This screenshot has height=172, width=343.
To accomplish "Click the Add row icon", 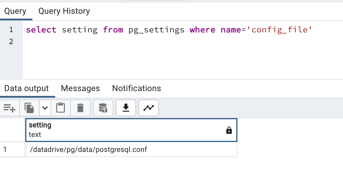I will tap(10, 108).
